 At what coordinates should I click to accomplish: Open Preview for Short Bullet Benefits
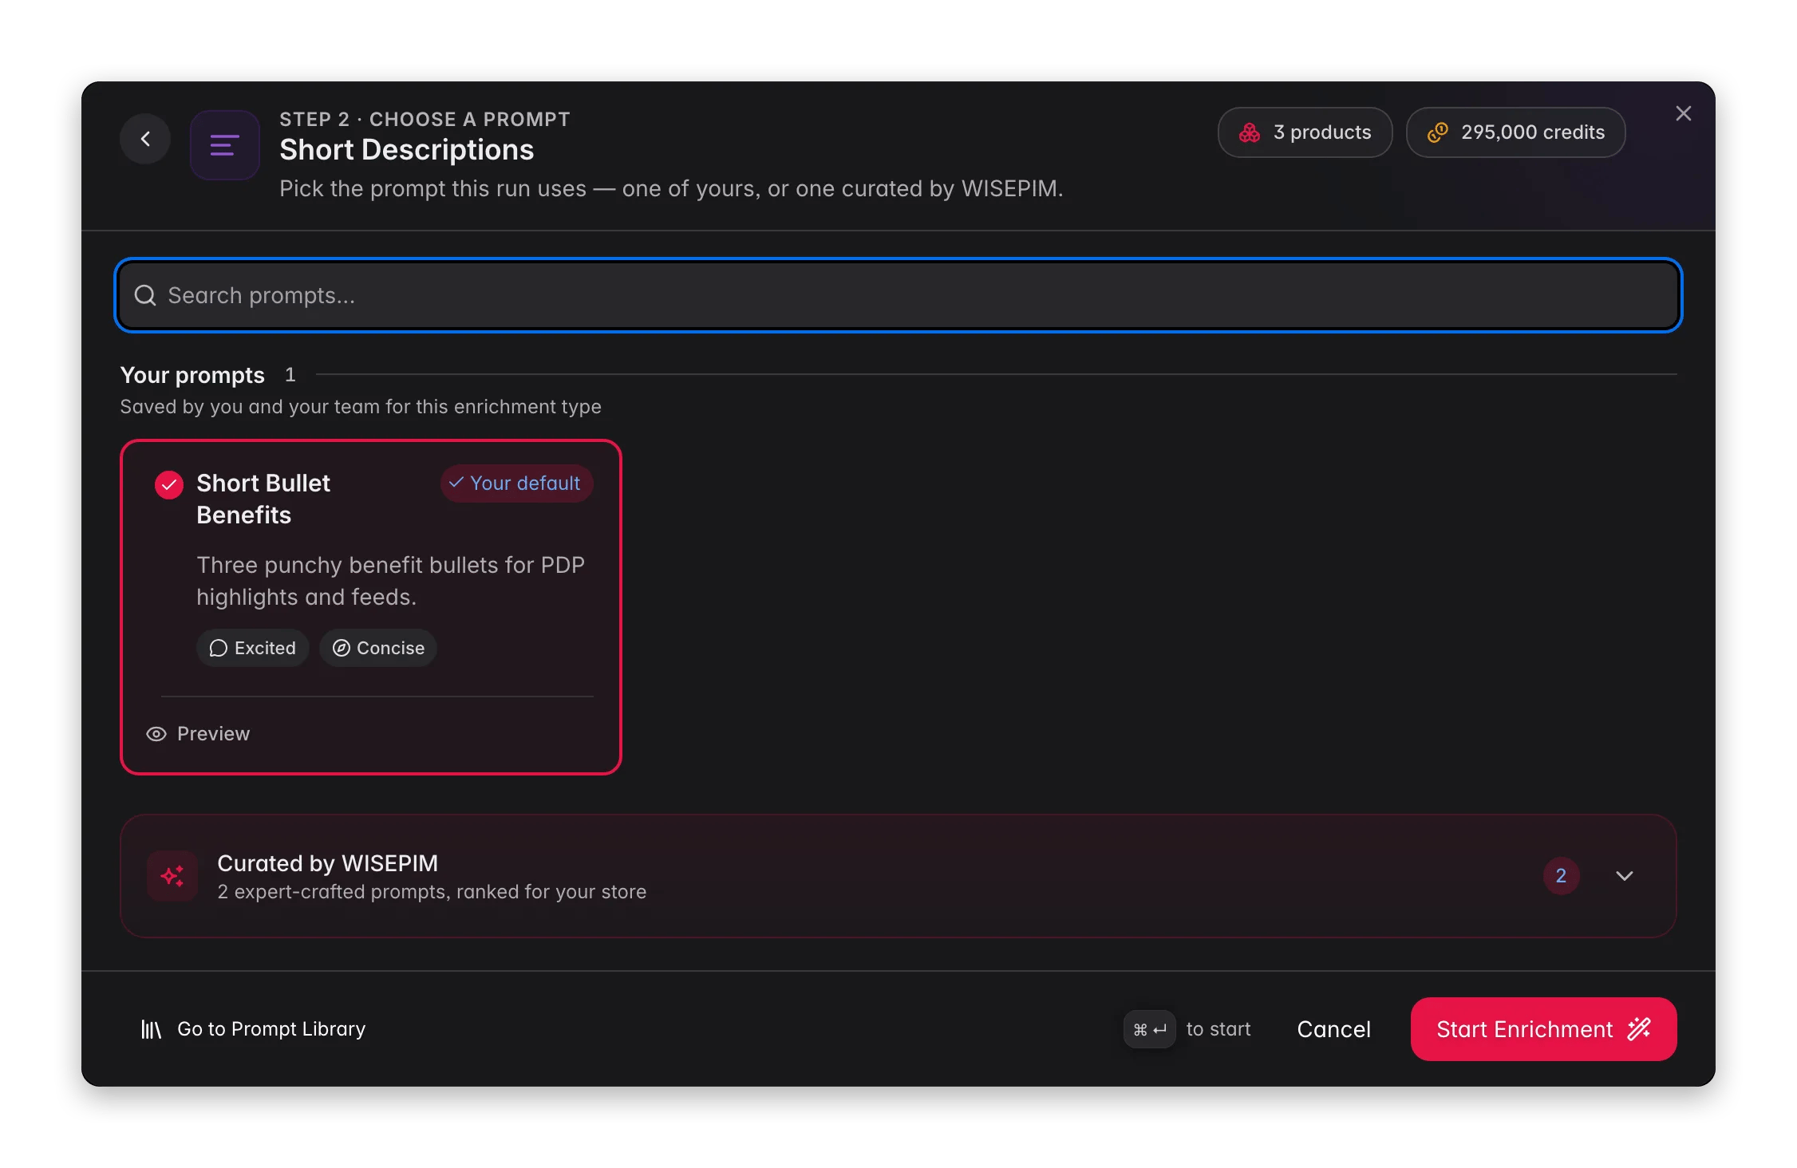[198, 734]
